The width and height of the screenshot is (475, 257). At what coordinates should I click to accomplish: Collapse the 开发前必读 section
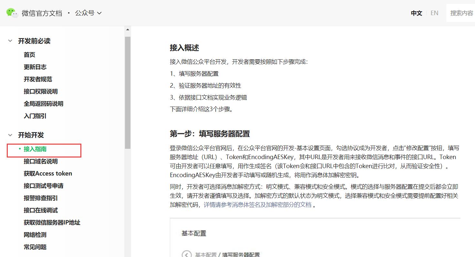coord(11,41)
